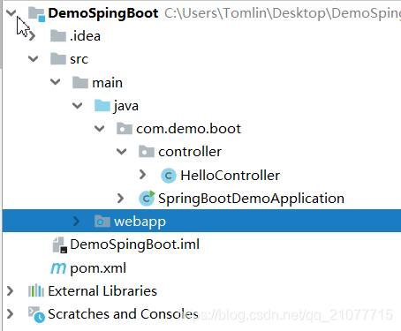Click the .idea folder icon

coord(58,36)
